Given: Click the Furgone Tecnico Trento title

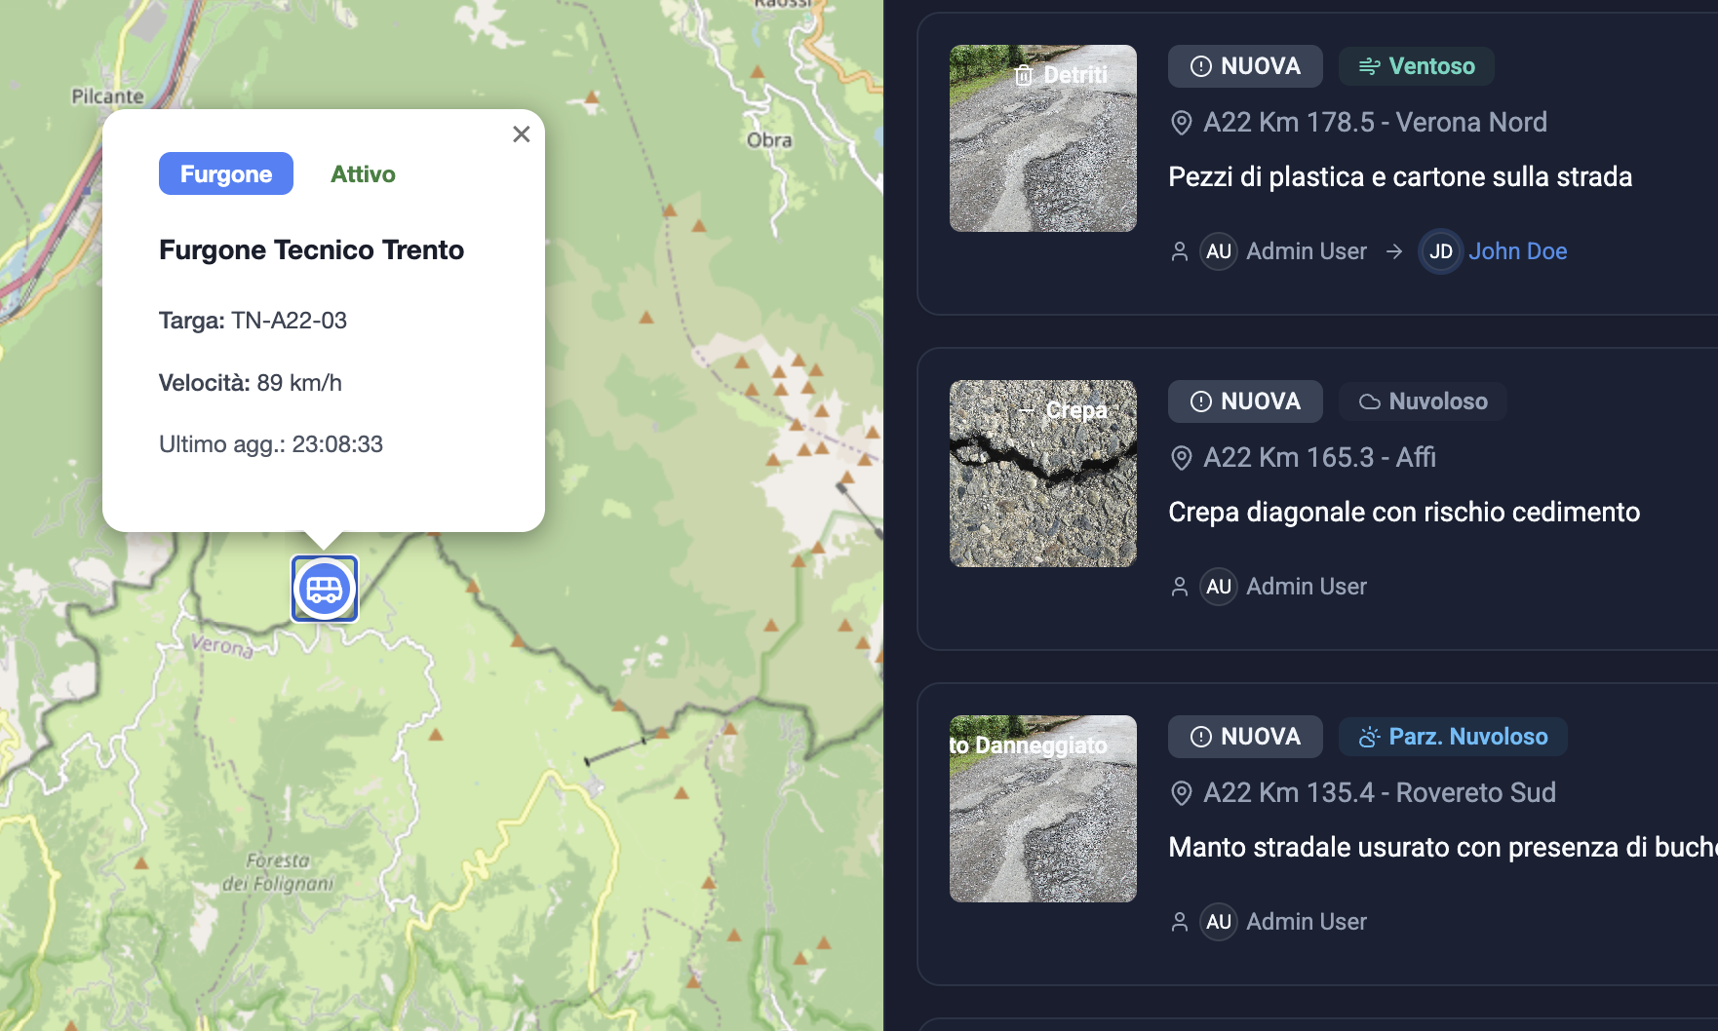Looking at the screenshot, I should (x=311, y=249).
